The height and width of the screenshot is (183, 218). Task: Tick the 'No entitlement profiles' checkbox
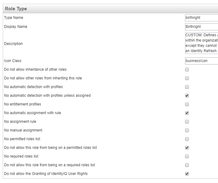187,104
